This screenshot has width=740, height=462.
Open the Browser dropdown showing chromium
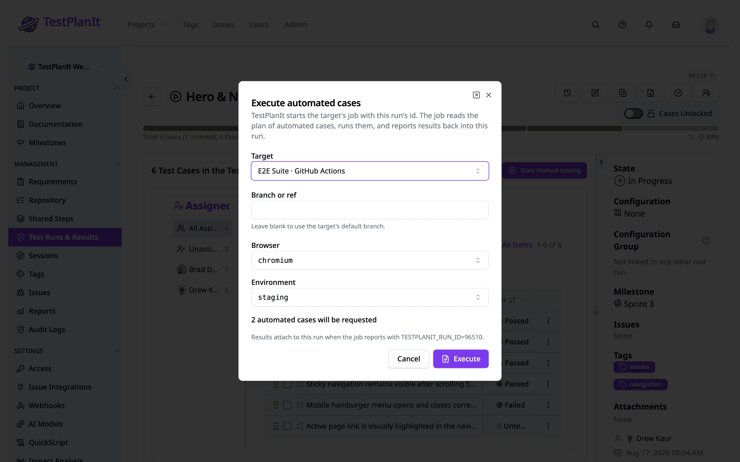click(x=370, y=260)
